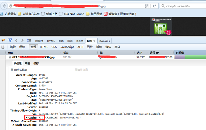Toggle Firebug command line icon

[x=29, y=40]
